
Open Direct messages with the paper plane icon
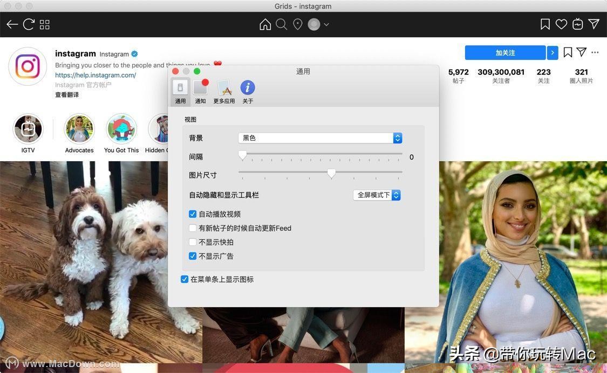pyautogui.click(x=594, y=24)
